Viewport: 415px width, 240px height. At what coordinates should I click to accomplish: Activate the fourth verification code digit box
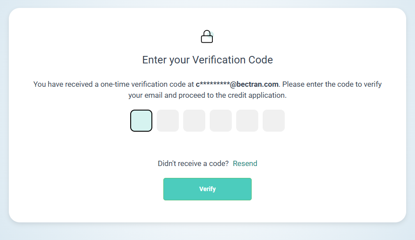221,121
